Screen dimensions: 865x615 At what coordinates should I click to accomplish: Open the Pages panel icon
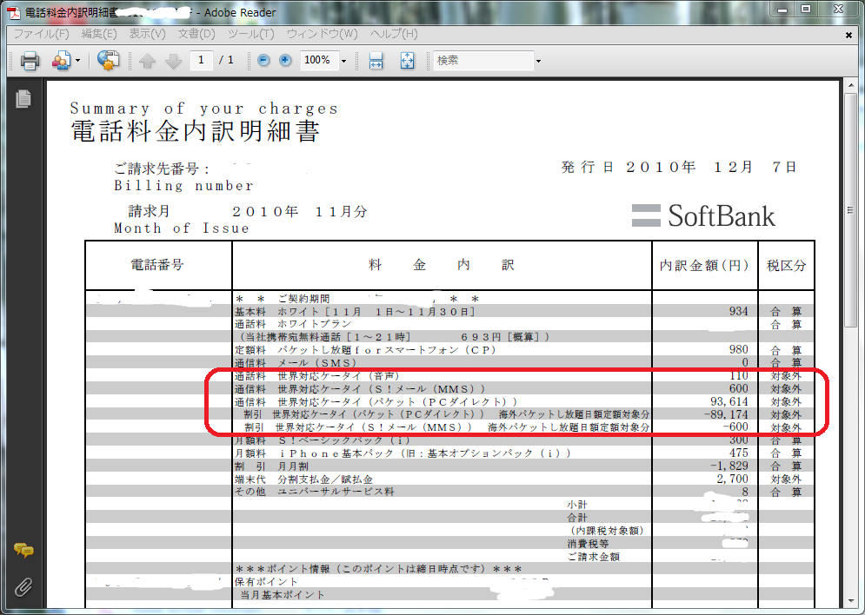[x=23, y=99]
